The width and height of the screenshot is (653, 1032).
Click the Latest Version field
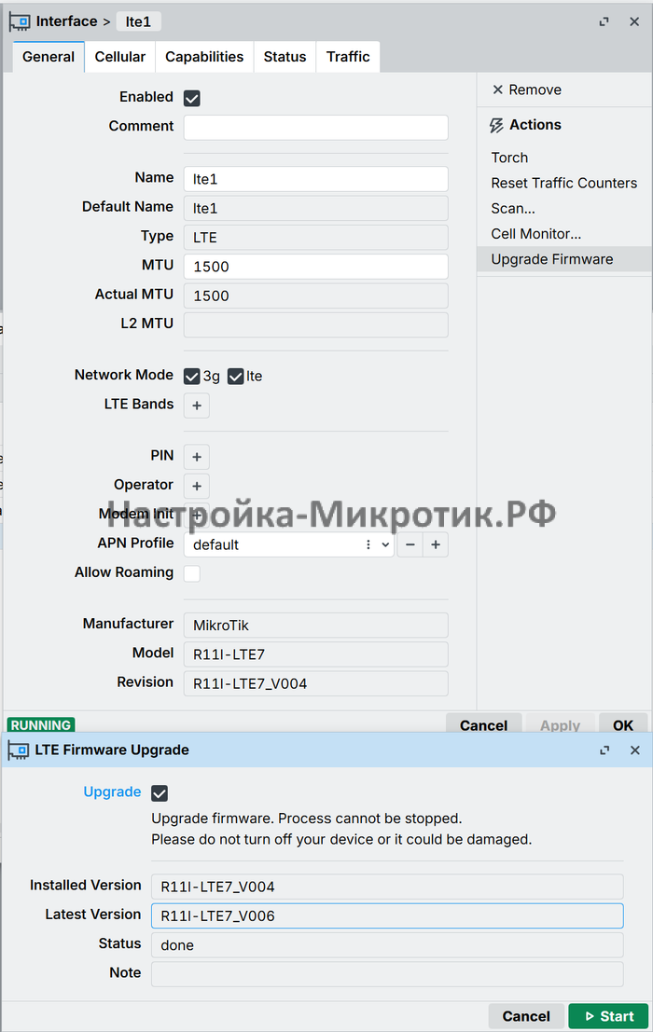coord(387,915)
